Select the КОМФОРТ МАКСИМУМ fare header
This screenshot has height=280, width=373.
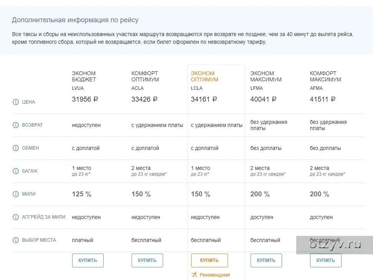tap(325, 76)
